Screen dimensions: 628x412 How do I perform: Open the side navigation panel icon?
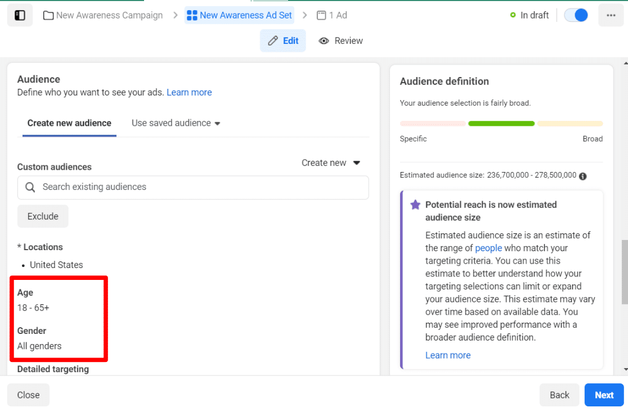[x=20, y=15]
